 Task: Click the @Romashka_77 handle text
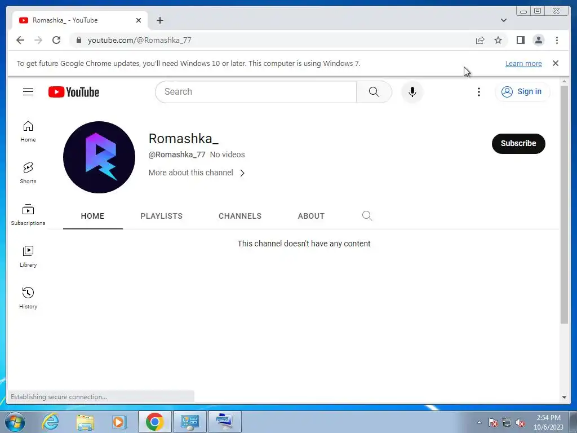[177, 154]
